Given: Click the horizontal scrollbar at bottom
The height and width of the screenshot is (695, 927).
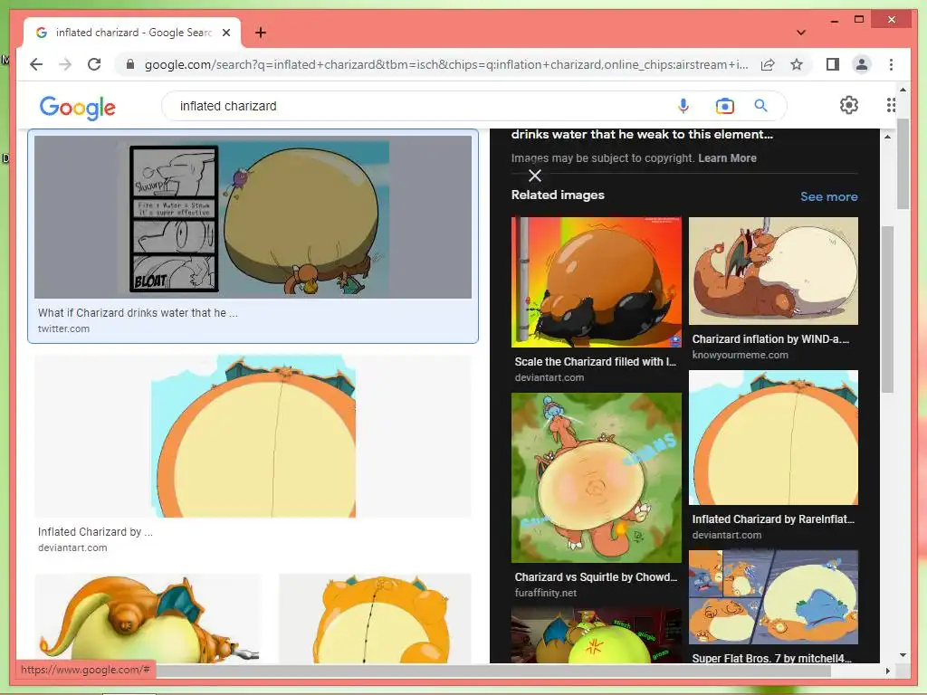Looking at the screenshot, I should (x=492, y=671).
